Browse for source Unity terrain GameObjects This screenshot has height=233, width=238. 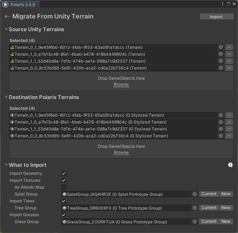pos(121,84)
